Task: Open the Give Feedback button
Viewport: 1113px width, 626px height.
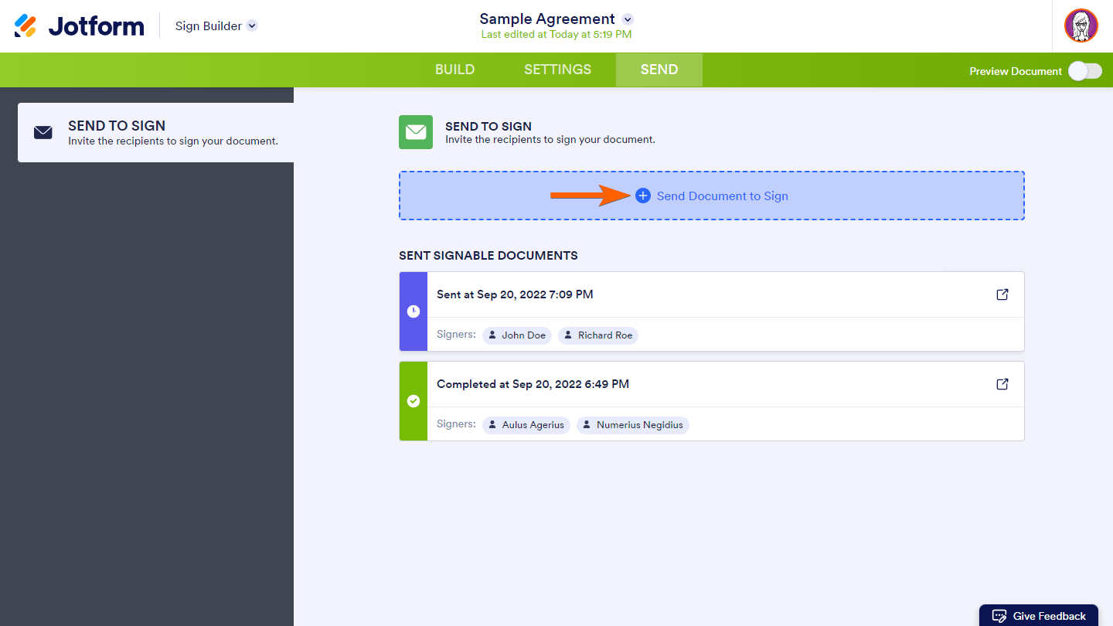Action: (x=1039, y=615)
